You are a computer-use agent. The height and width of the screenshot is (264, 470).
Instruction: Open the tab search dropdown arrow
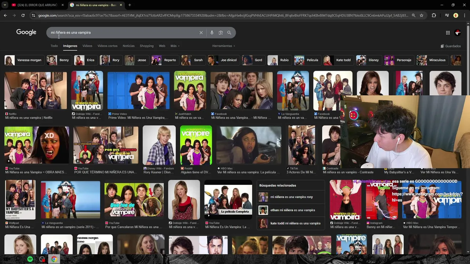click(x=5, y=5)
